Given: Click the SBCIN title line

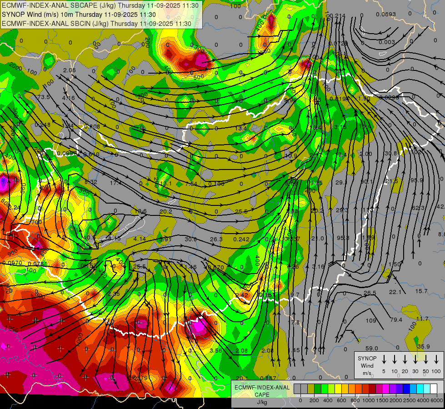Looking at the screenshot, I should (97, 24).
